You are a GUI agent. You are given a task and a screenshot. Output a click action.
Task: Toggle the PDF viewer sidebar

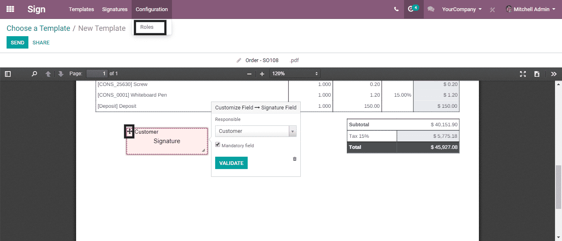[x=8, y=74]
